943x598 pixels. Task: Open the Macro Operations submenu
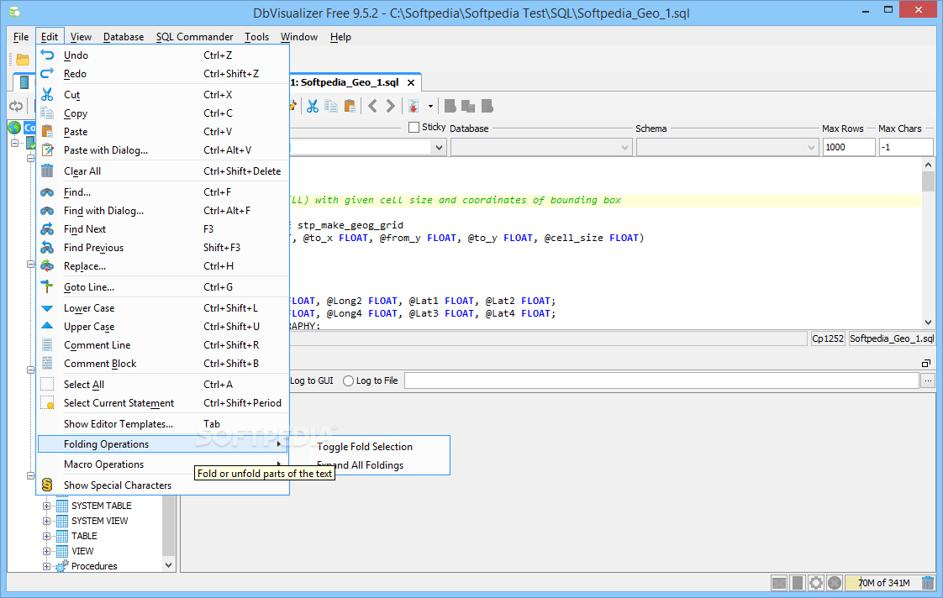click(x=162, y=464)
